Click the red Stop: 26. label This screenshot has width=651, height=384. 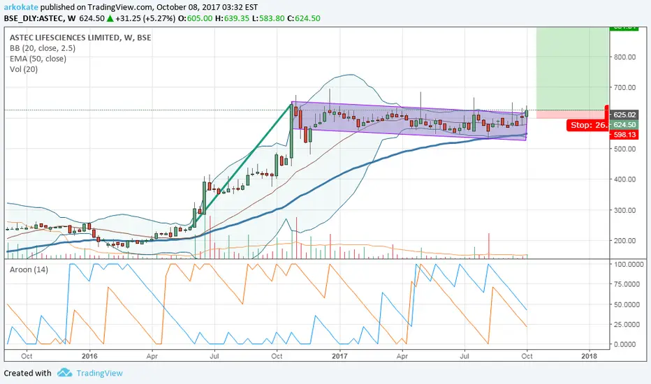588,125
